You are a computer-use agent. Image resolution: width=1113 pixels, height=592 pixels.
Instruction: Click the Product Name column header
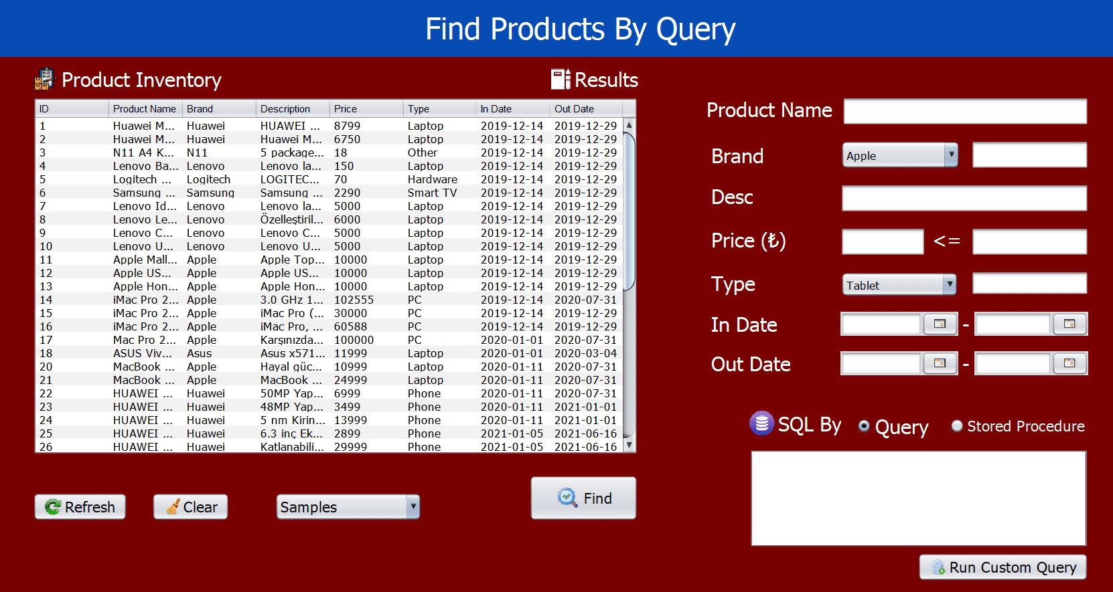pos(145,108)
